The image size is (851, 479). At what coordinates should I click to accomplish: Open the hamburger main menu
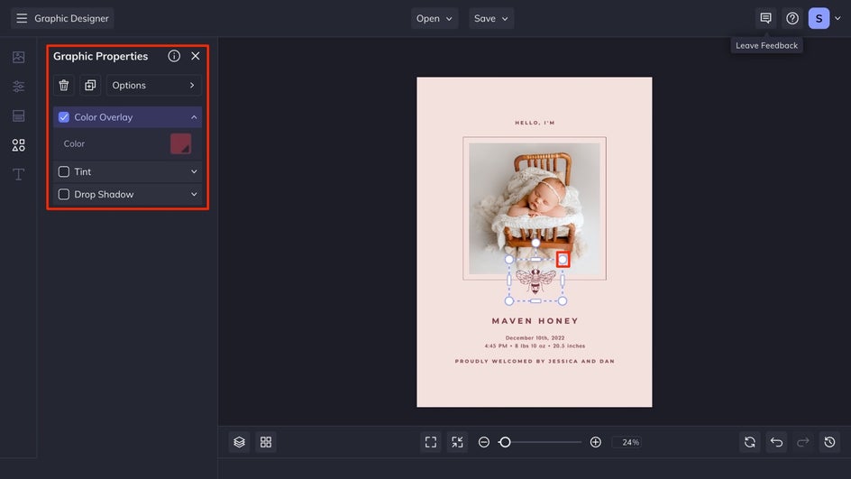point(21,18)
